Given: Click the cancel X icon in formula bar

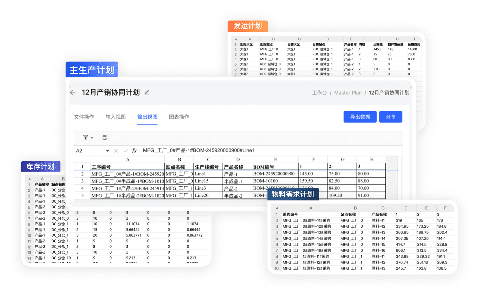Looking at the screenshot, I should pyautogui.click(x=116, y=151).
